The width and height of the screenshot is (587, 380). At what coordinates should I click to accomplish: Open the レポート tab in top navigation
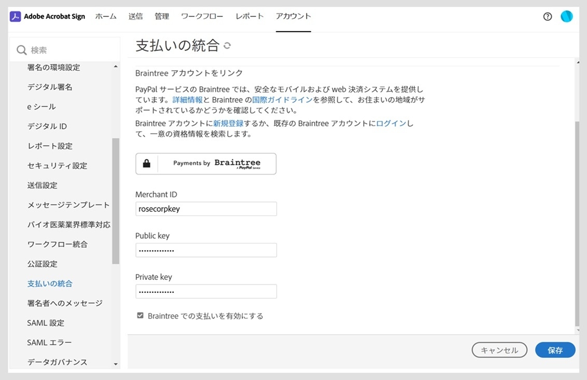click(249, 16)
